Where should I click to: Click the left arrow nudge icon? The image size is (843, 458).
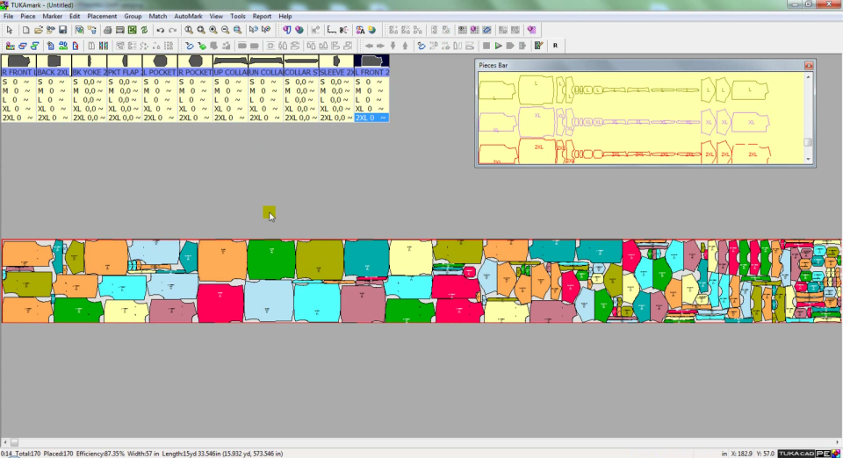[369, 46]
